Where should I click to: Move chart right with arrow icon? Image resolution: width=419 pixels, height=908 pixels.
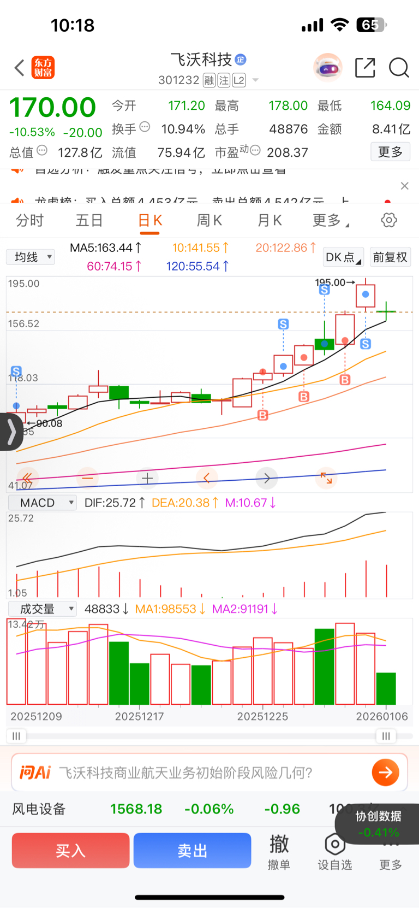point(267,478)
